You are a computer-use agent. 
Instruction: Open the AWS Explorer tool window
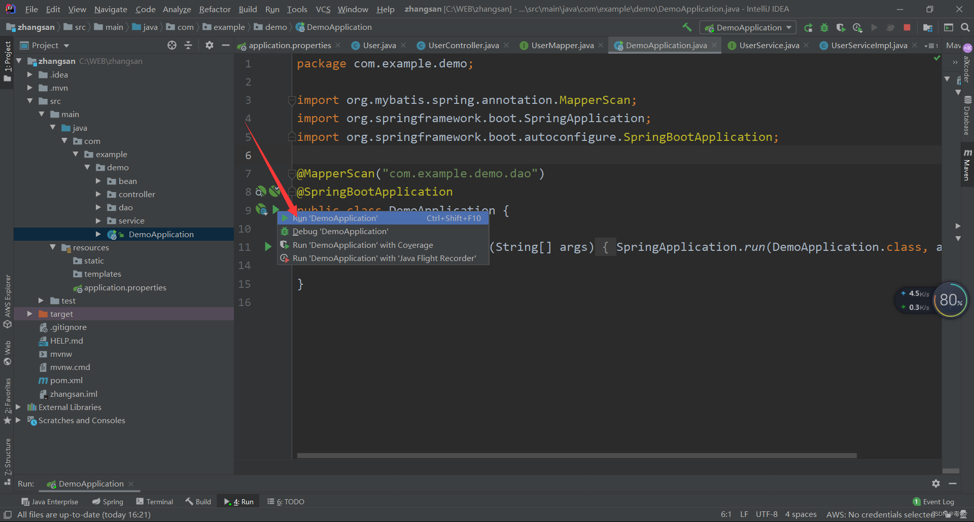[7, 302]
